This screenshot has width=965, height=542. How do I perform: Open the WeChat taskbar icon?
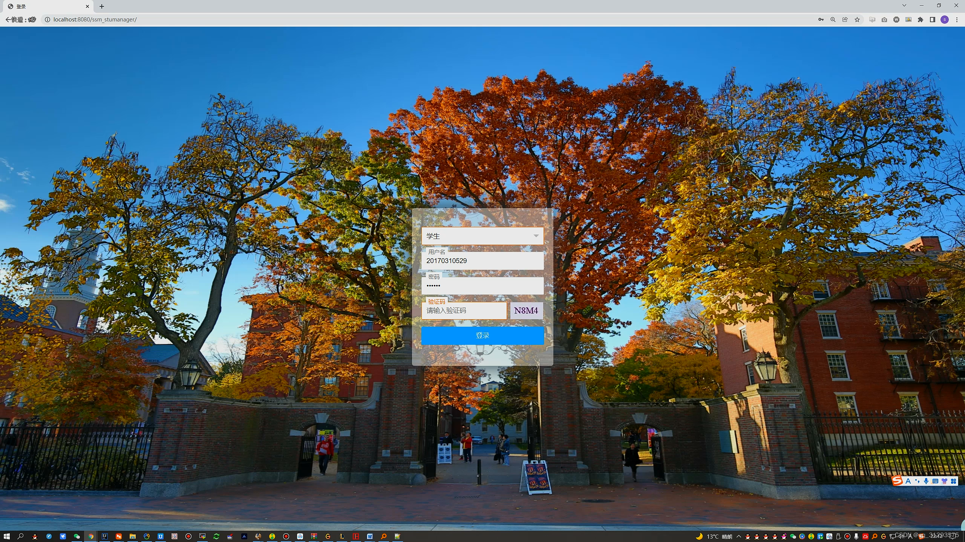pos(77,536)
